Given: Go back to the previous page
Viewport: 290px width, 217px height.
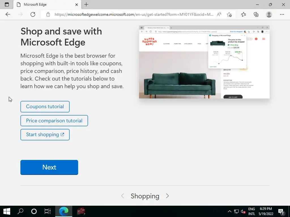Looking at the screenshot, I should (8, 14).
